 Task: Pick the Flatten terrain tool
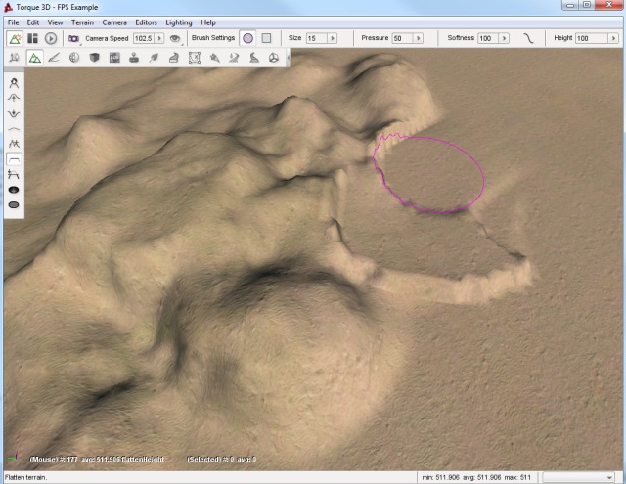pos(15,158)
